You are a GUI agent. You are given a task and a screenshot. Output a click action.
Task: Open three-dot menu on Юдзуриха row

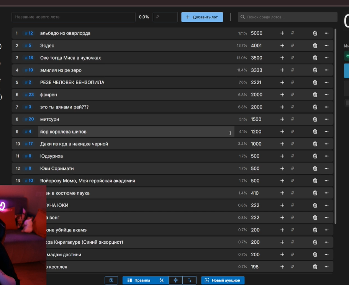(326, 156)
